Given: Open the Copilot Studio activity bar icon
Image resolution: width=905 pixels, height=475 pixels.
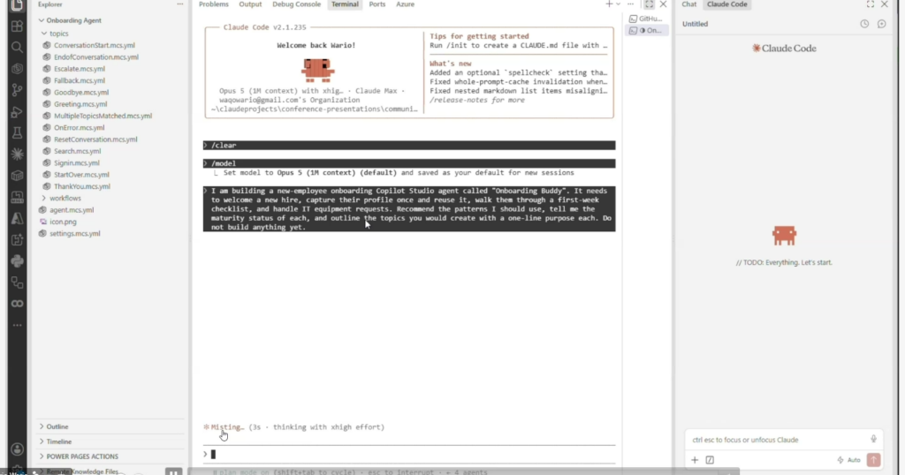Looking at the screenshot, I should coord(18,69).
